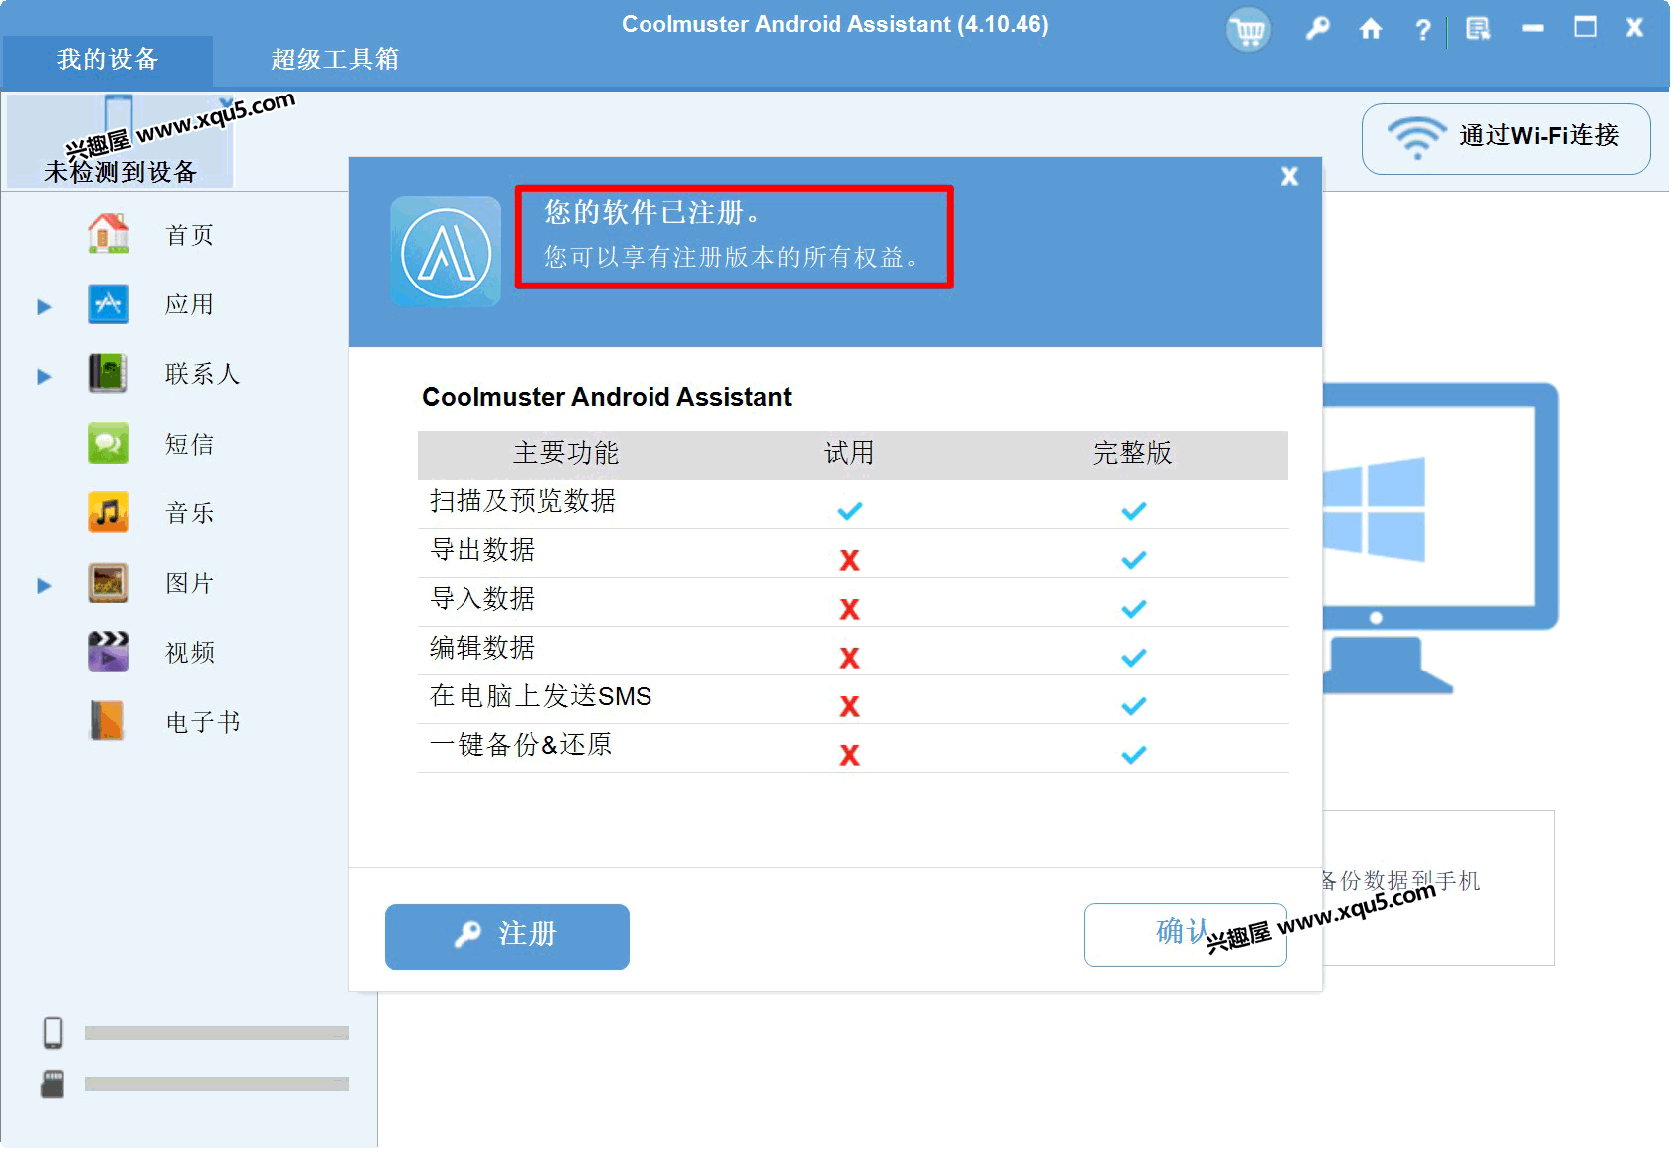Viewport: 1671px width, 1151px height.
Task: Select the 视频 clapperboard icon
Action: pyautogui.click(x=108, y=652)
